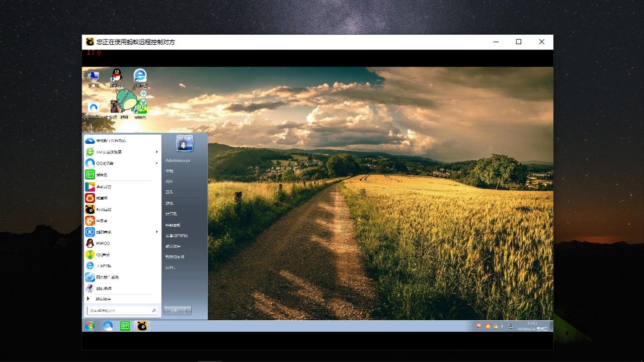This screenshot has width=644, height=362.
Task: Click the Windows Start orb in the taskbar
Action: (x=90, y=326)
